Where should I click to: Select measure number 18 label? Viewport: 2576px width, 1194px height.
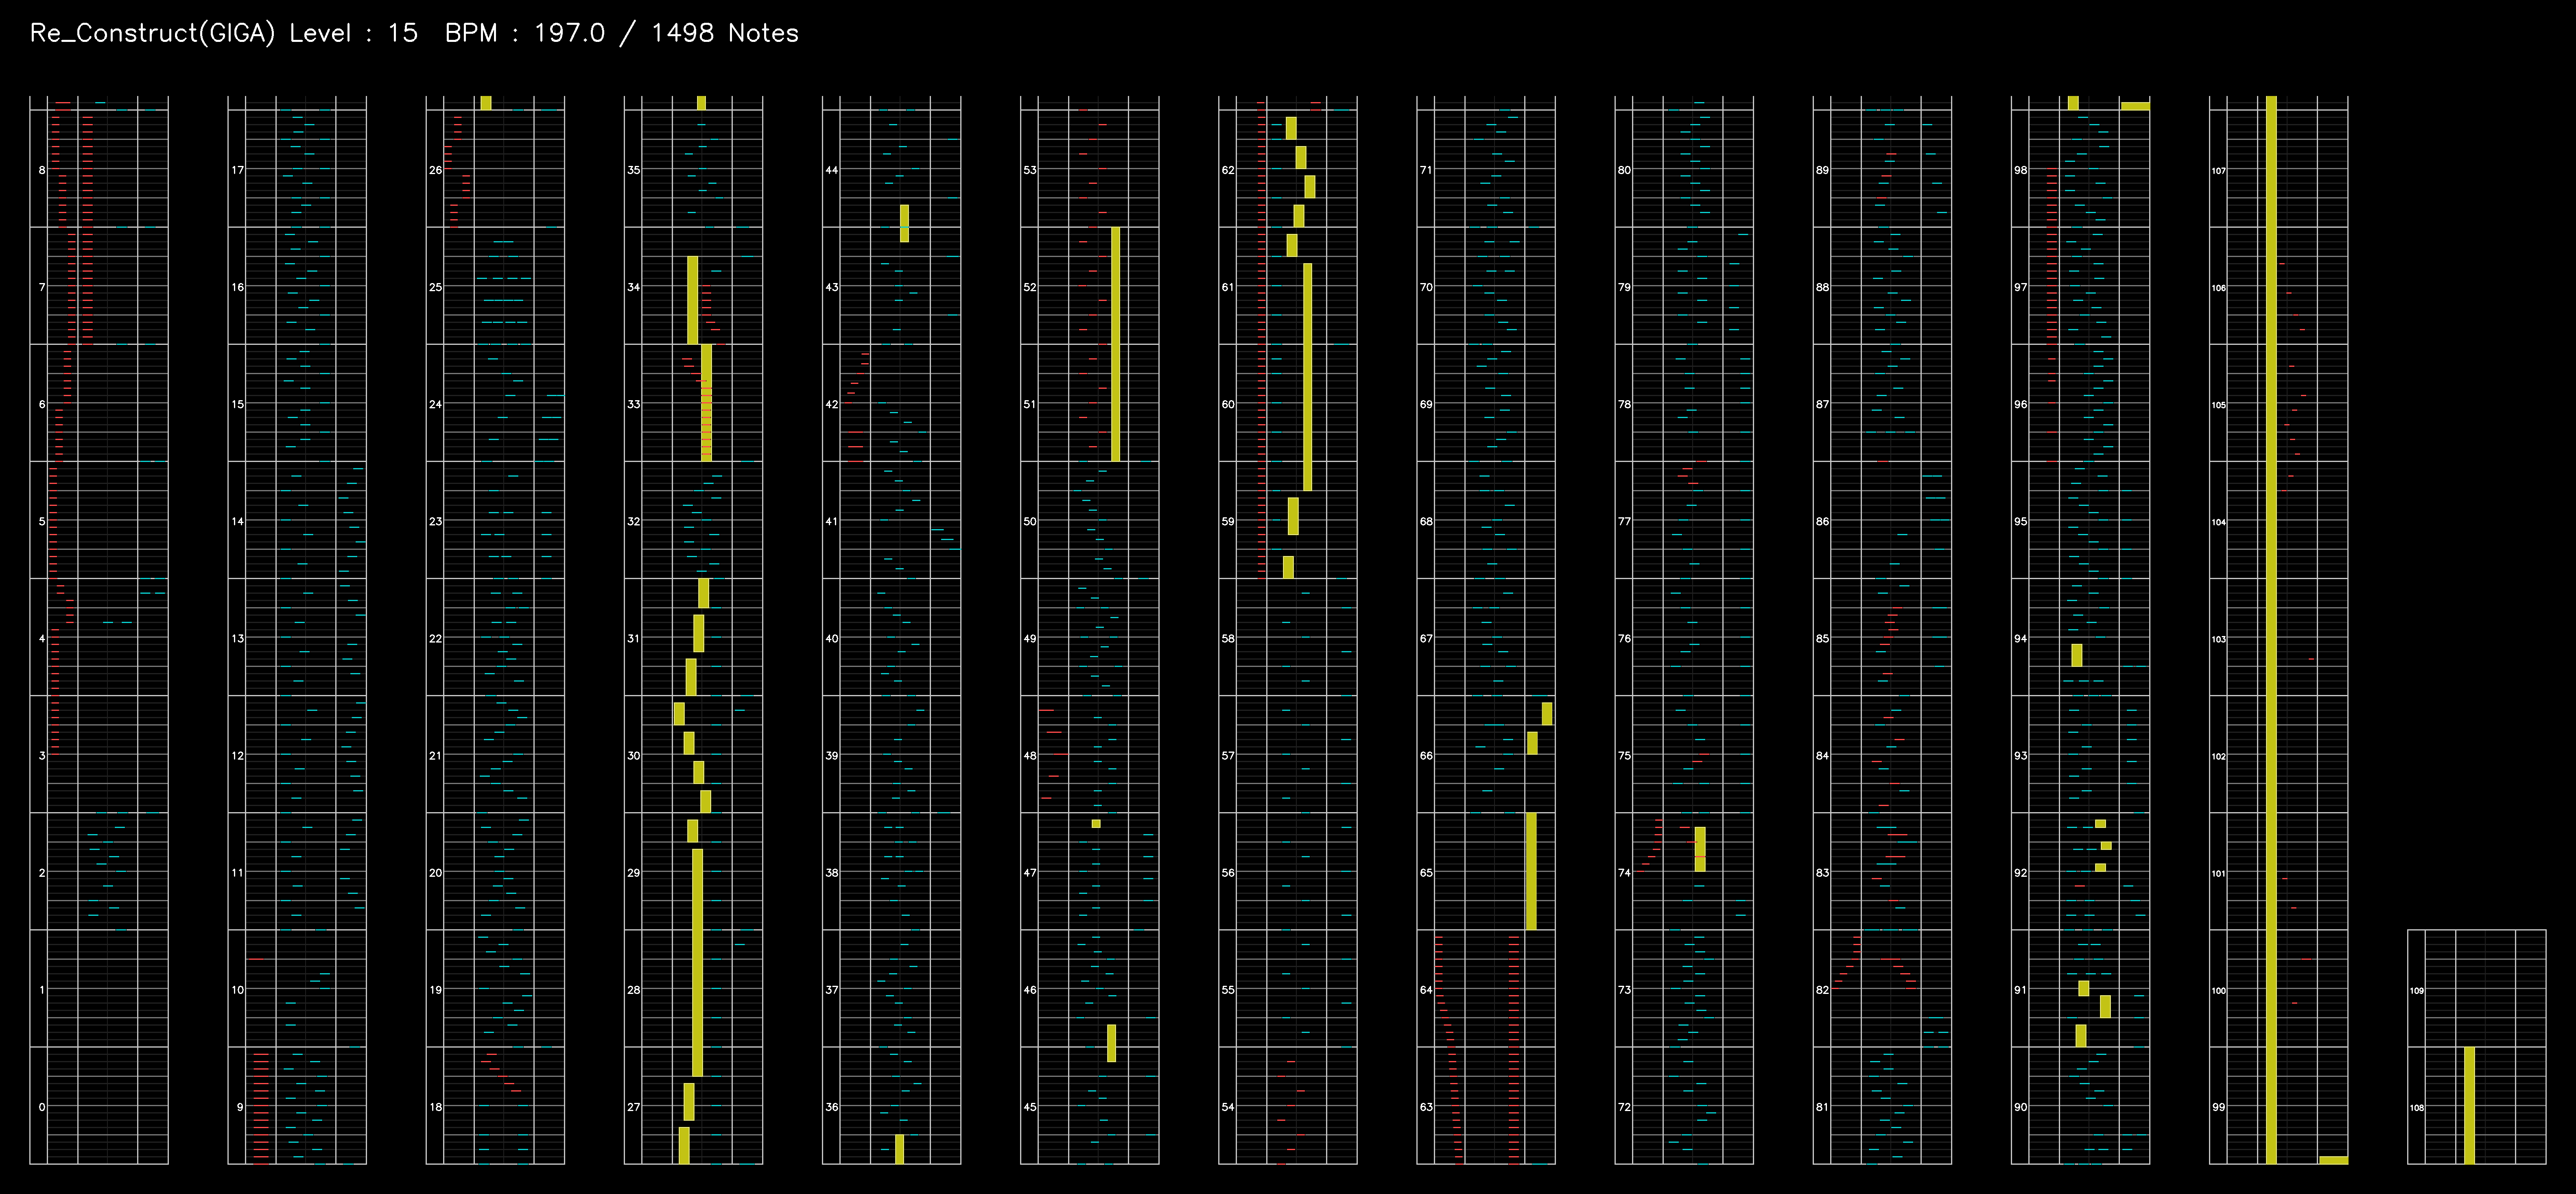point(436,1106)
